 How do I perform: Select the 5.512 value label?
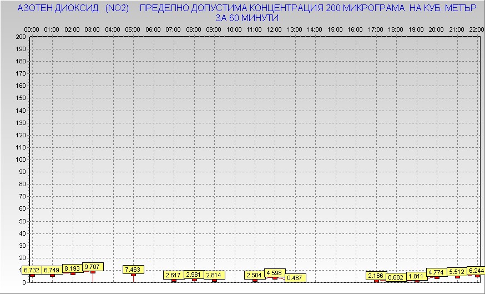[457, 272]
